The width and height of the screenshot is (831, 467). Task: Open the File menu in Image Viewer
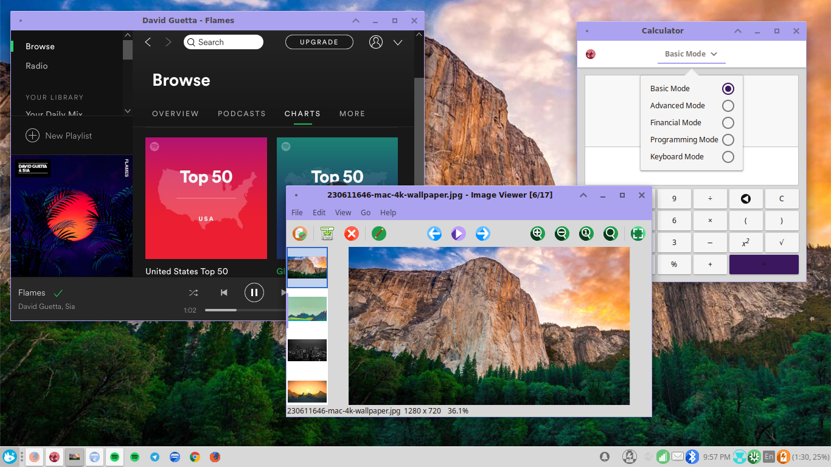(x=297, y=213)
